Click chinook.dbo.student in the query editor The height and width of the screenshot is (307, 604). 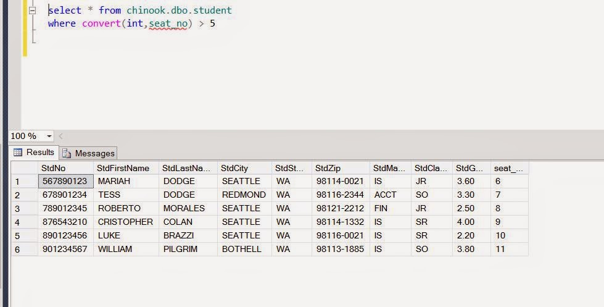[179, 10]
